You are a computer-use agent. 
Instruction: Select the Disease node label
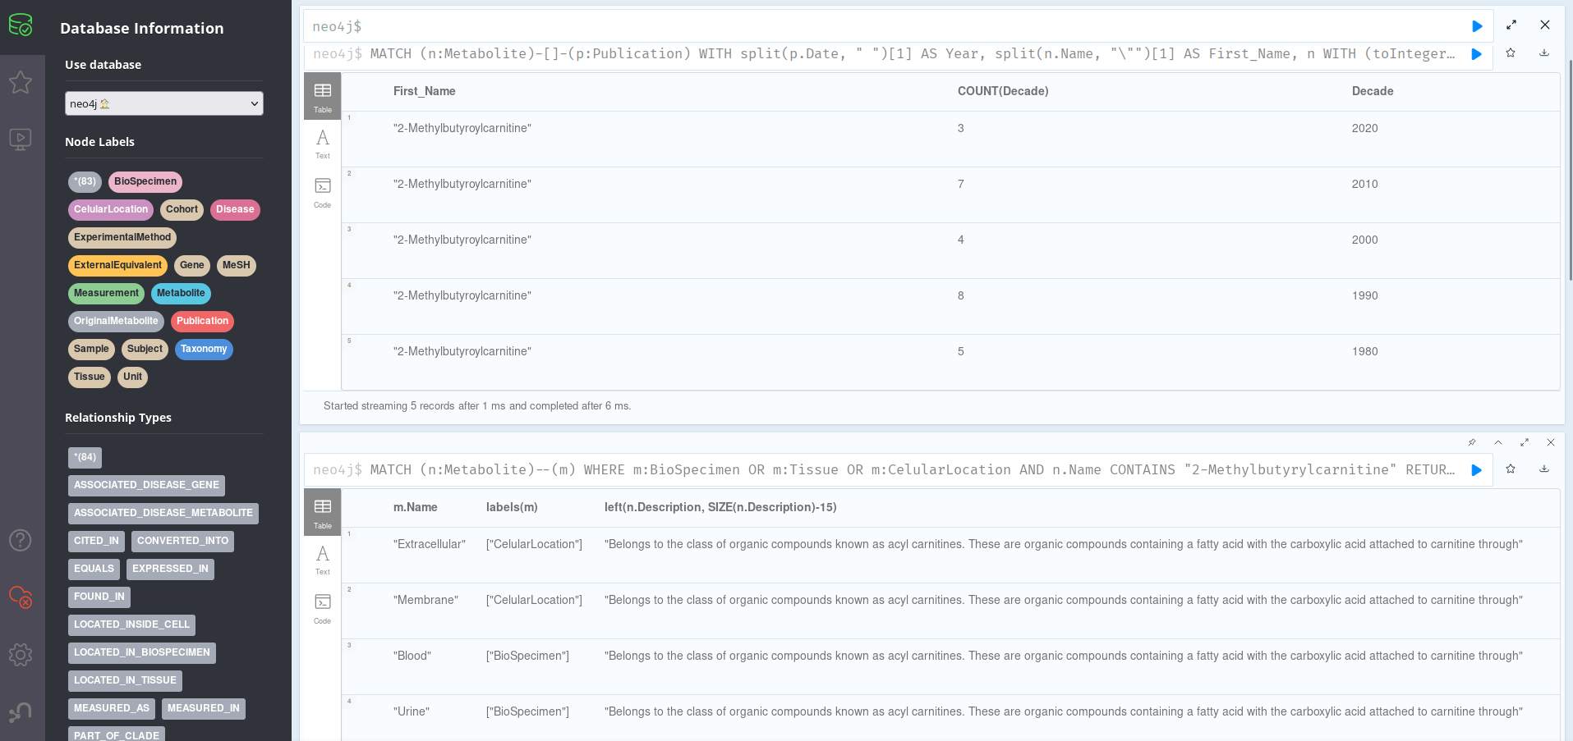tap(235, 210)
